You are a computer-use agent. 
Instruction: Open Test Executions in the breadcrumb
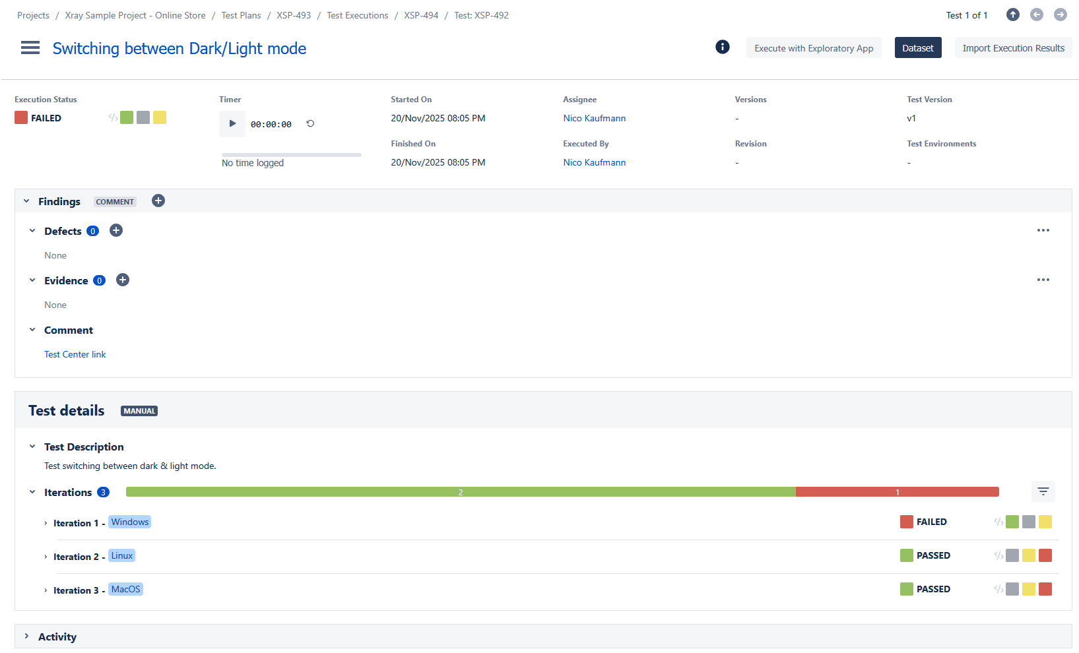pyautogui.click(x=357, y=15)
